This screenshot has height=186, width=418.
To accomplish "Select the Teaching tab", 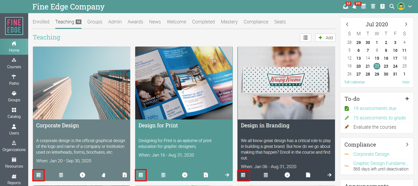I will pyautogui.click(x=68, y=22).
